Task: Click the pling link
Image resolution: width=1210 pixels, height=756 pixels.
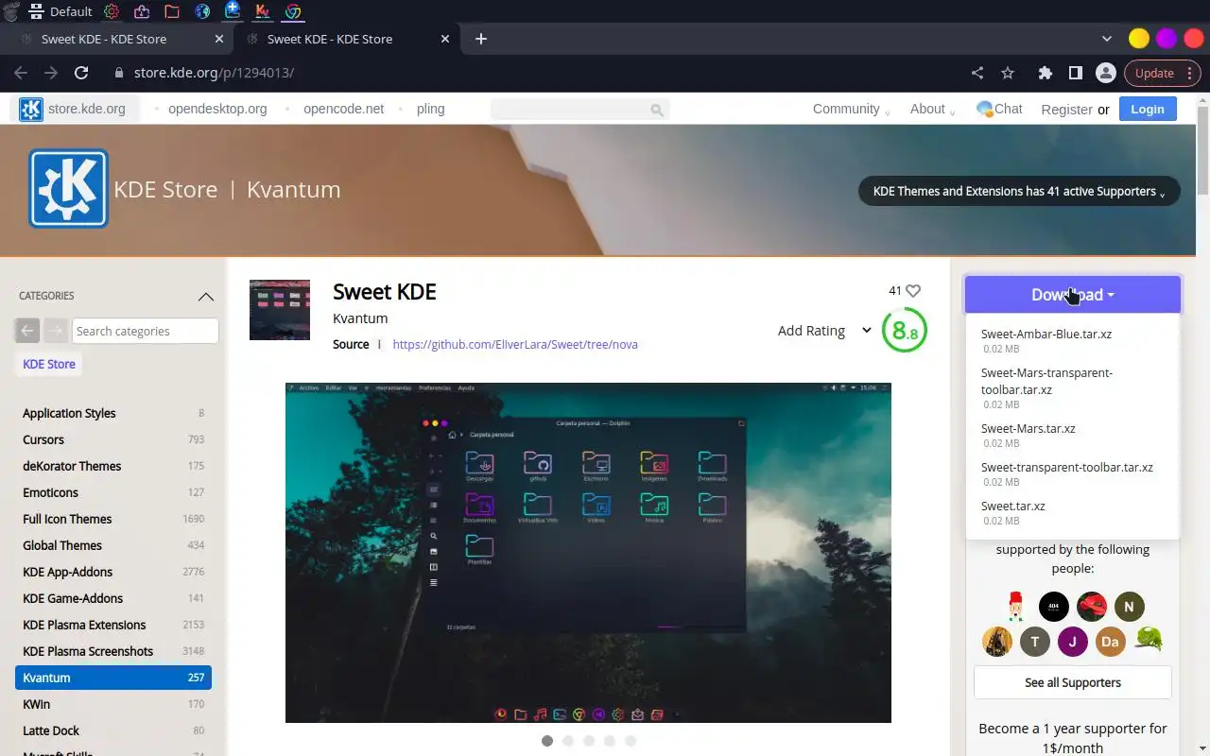Action: [430, 109]
